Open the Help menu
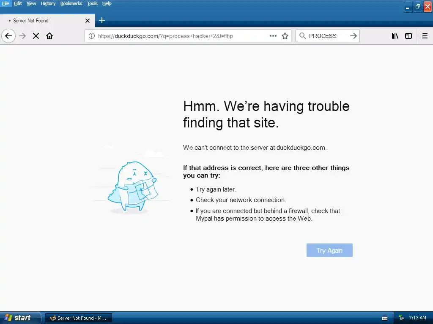The height and width of the screenshot is (324, 433). point(107,3)
